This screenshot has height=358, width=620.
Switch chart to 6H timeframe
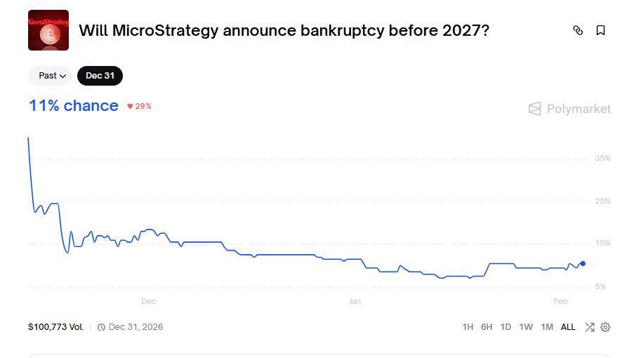click(487, 327)
